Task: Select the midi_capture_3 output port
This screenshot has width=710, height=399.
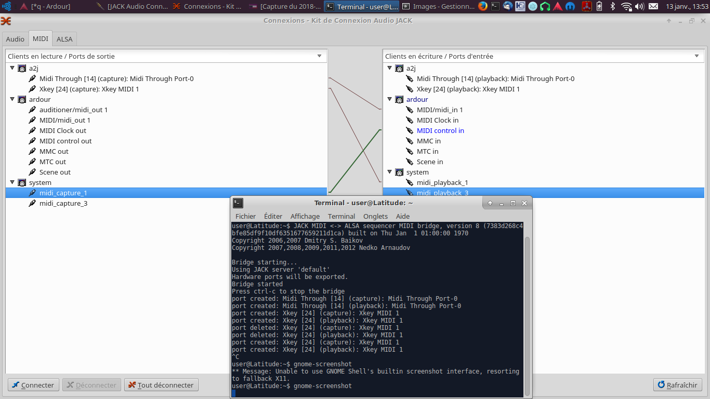Action: point(63,203)
